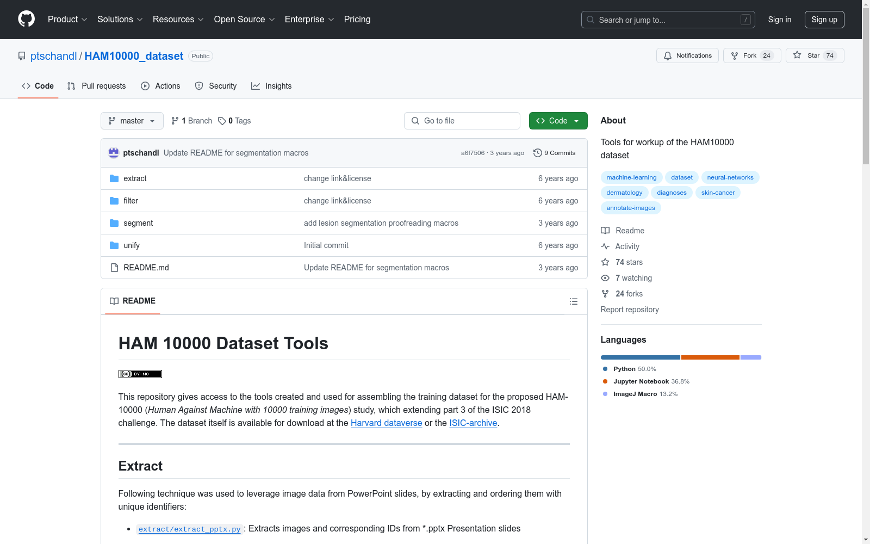Click the Actions play icon
This screenshot has width=870, height=544.
[x=145, y=86]
